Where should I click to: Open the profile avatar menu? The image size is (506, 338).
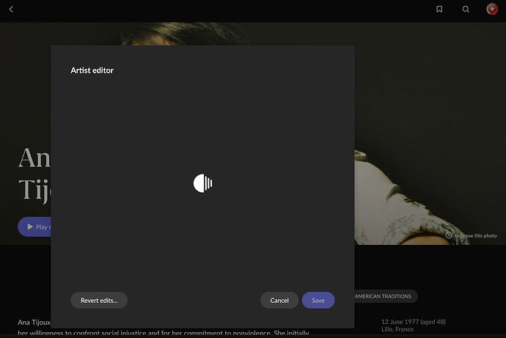[492, 9]
